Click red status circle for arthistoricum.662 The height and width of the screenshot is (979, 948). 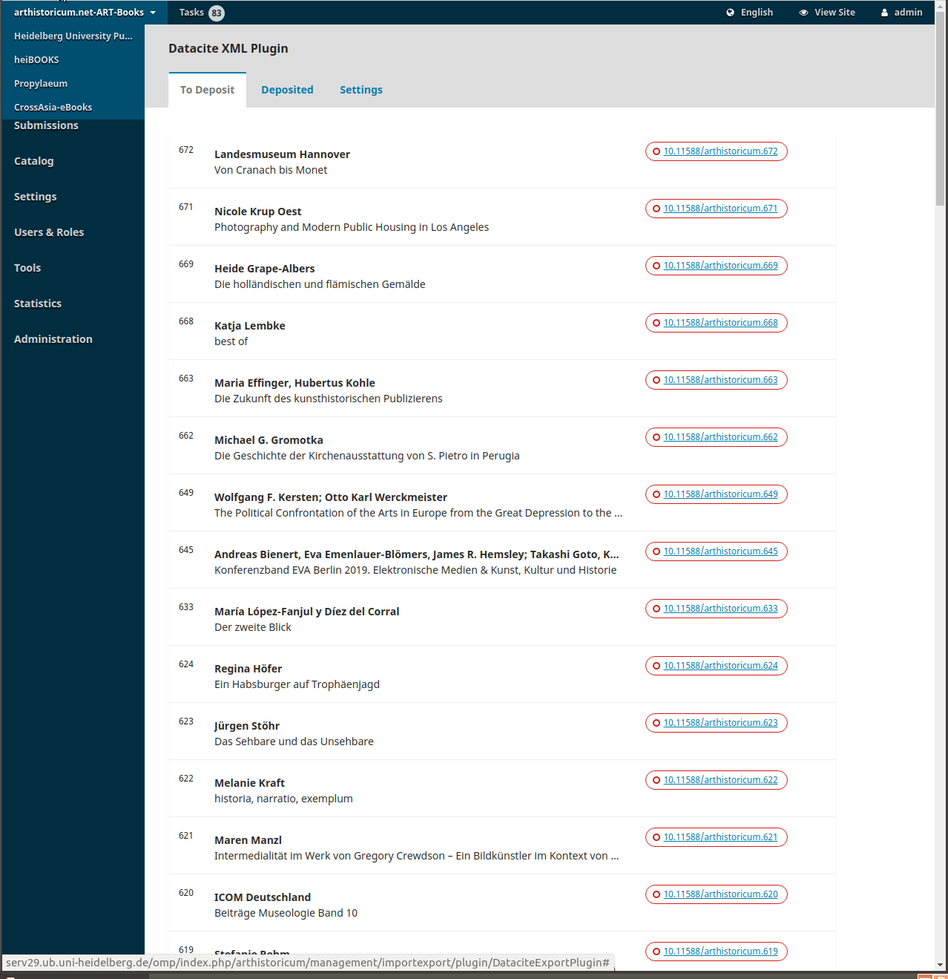click(656, 437)
